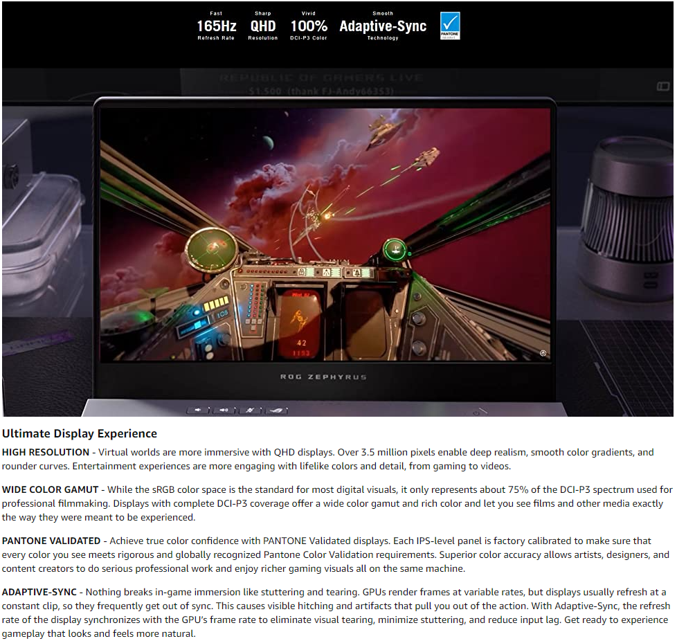
Task: Click the "WIDE COLOR GAMUT" bold label
Action: coord(50,489)
